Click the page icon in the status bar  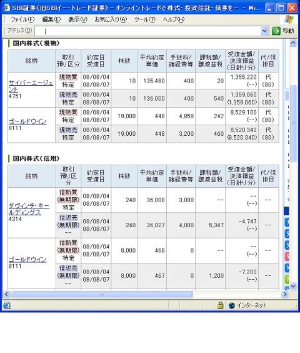pos(6,305)
